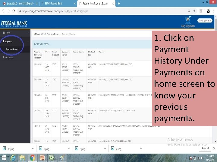The height and width of the screenshot is (162, 217).
Task: Open the Payee menu in sidebar
Action: click(15, 33)
